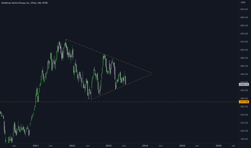Screen dimensions: 251x148
Task: Click the 180.00 price axis label
Action: click(244, 139)
